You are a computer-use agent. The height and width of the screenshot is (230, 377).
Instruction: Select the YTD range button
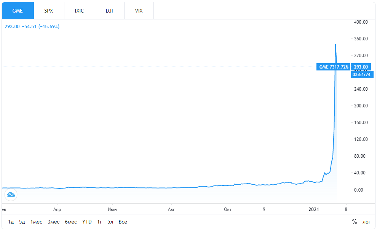point(87,222)
